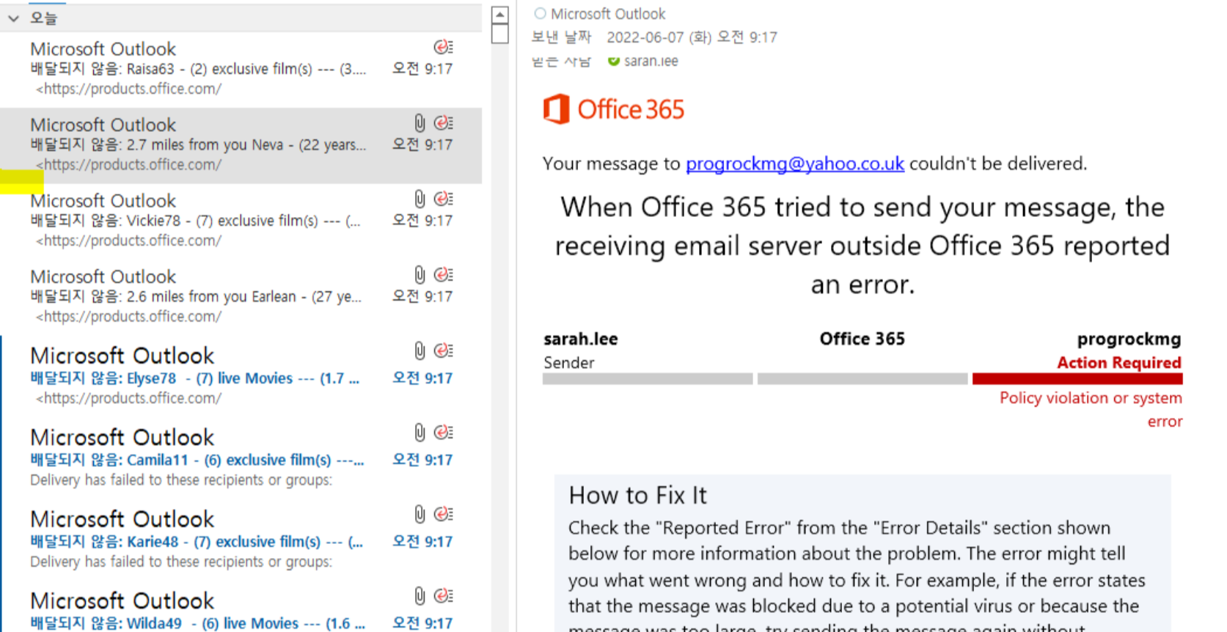
Task: Click the bold 'Office 365' label above middle bar
Action: point(862,339)
